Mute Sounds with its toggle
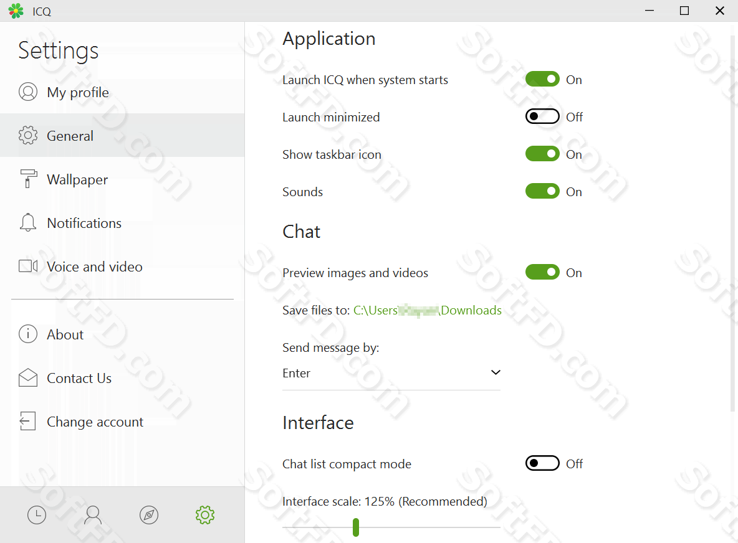This screenshot has width=738, height=543. (x=542, y=191)
